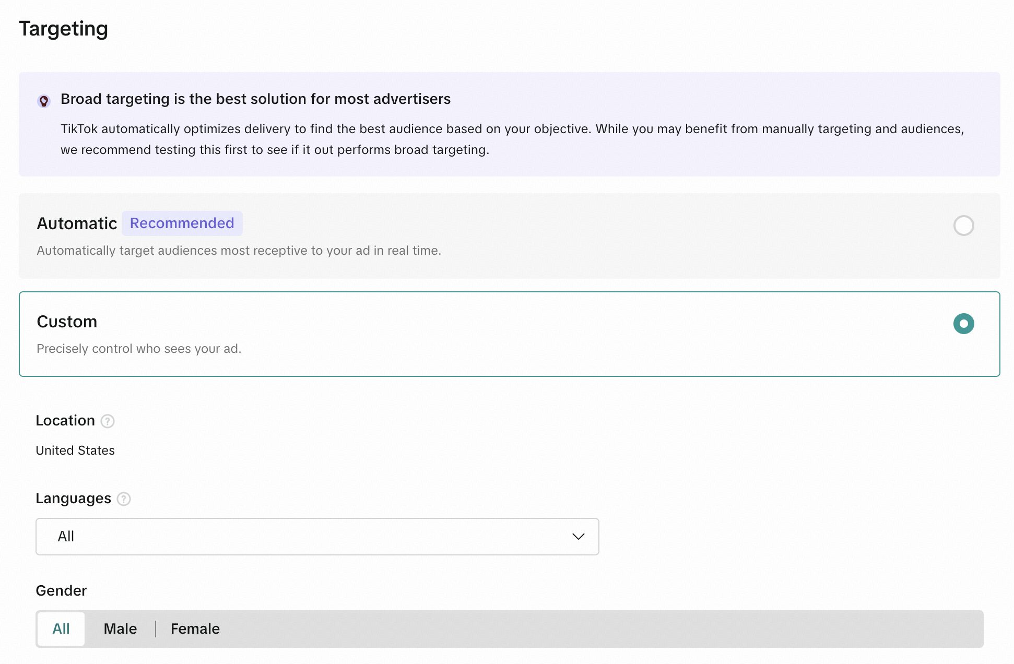Select the Custom targeting radio button
Image resolution: width=1014 pixels, height=664 pixels.
pos(963,324)
